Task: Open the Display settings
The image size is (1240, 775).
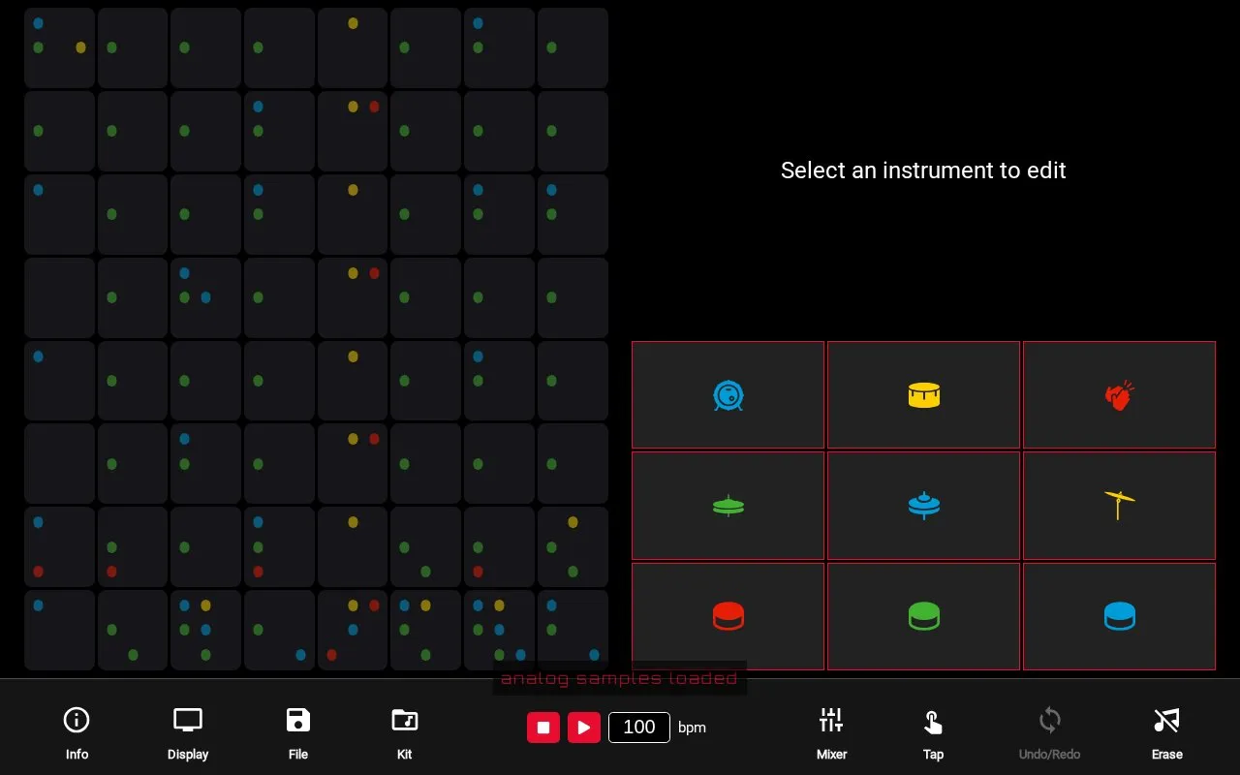Action: (188, 732)
